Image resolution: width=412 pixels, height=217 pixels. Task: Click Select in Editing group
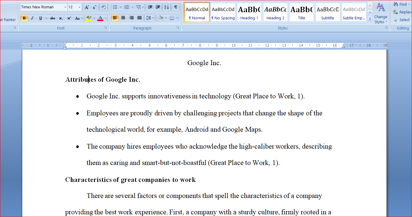[402, 20]
